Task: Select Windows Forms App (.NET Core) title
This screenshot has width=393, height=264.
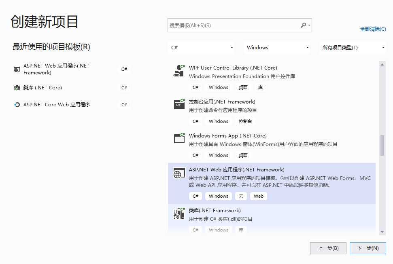Action: coord(228,136)
